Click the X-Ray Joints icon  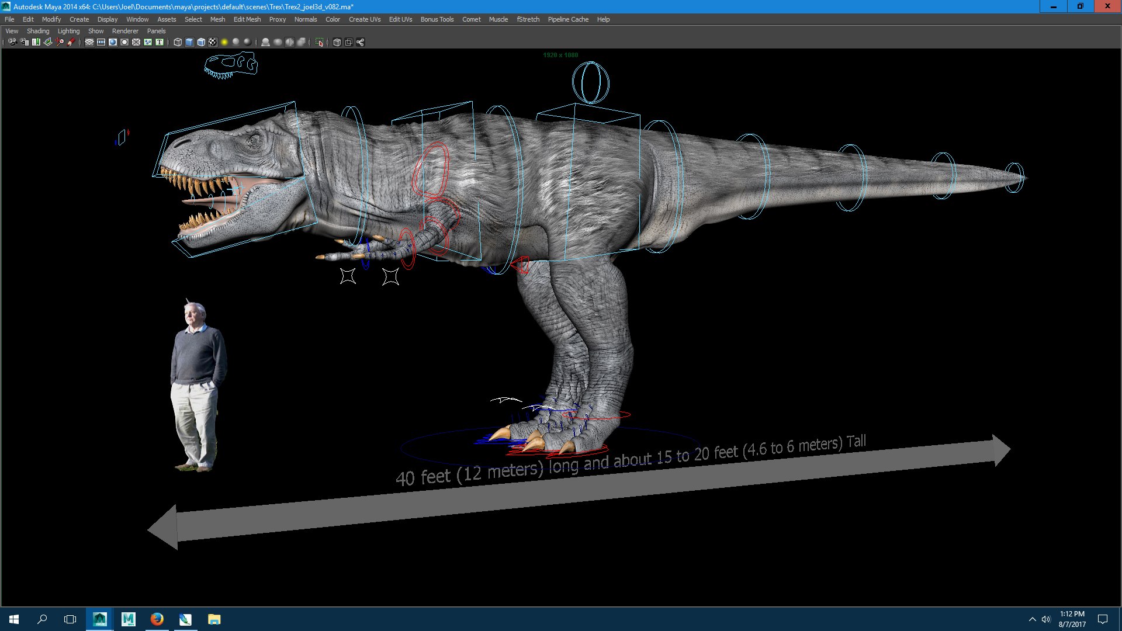(361, 42)
